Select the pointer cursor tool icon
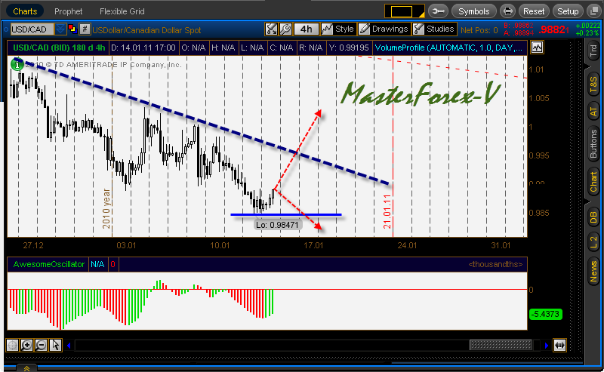Viewport: 604px width, 372px height. [x=55, y=345]
